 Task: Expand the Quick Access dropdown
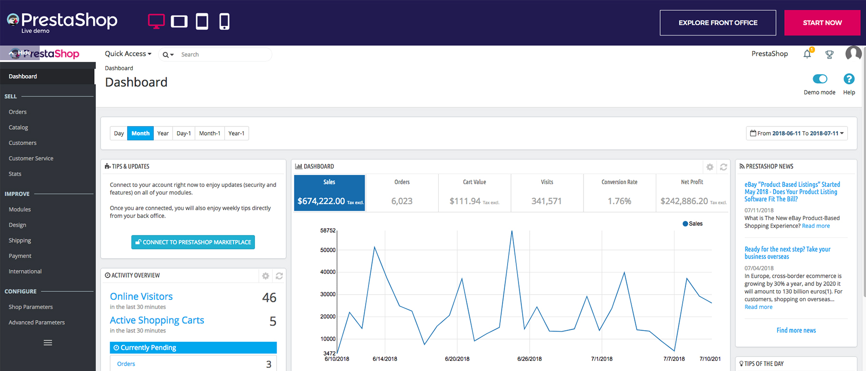pyautogui.click(x=128, y=54)
